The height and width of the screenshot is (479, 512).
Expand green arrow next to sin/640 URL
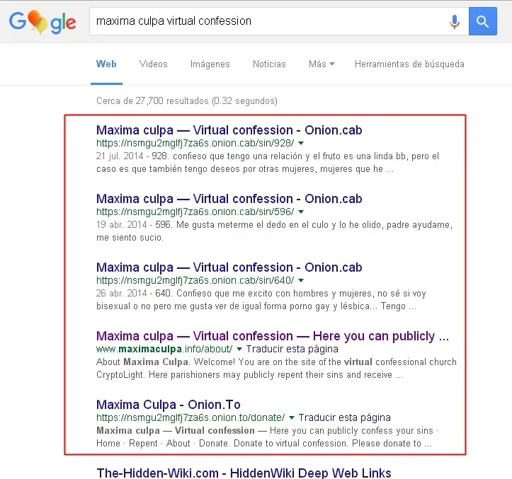[x=301, y=280]
